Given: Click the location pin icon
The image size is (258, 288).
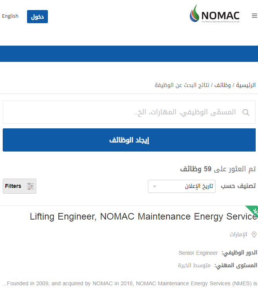Looking at the screenshot, I should pos(254,234).
